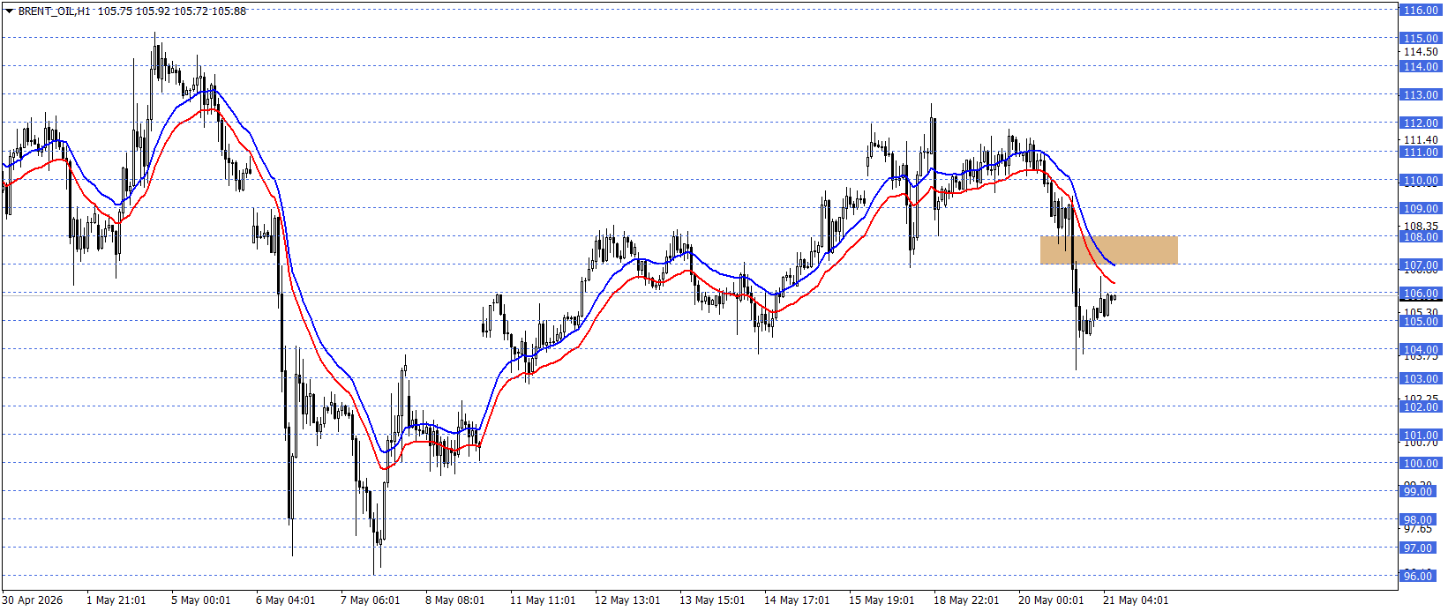Image resolution: width=1448 pixels, height=611 pixels.
Task: Click the 12 May 13:01 time label
Action: coord(627,600)
